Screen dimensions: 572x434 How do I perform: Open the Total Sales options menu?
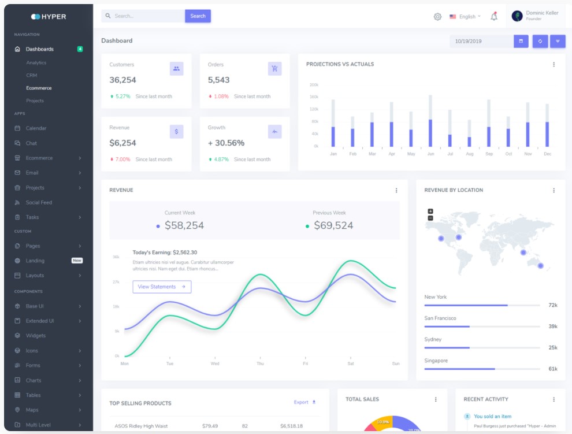436,399
